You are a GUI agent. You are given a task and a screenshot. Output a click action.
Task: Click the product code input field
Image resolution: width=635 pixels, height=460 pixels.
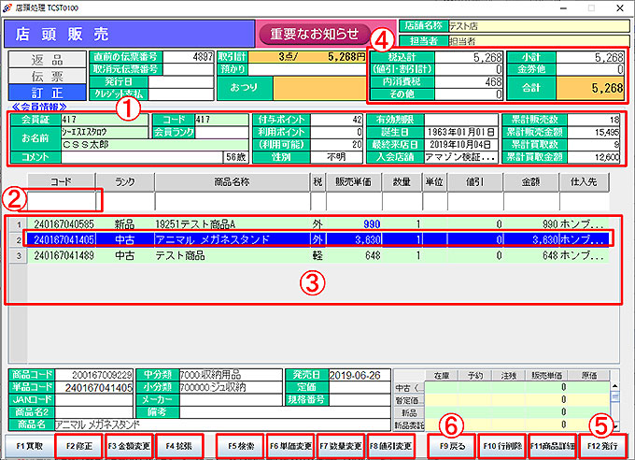[x=62, y=200]
